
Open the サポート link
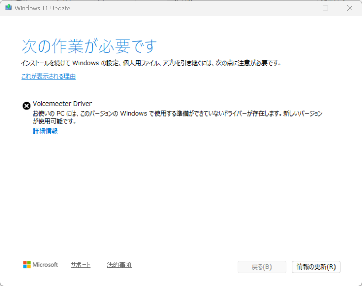pos(81,265)
